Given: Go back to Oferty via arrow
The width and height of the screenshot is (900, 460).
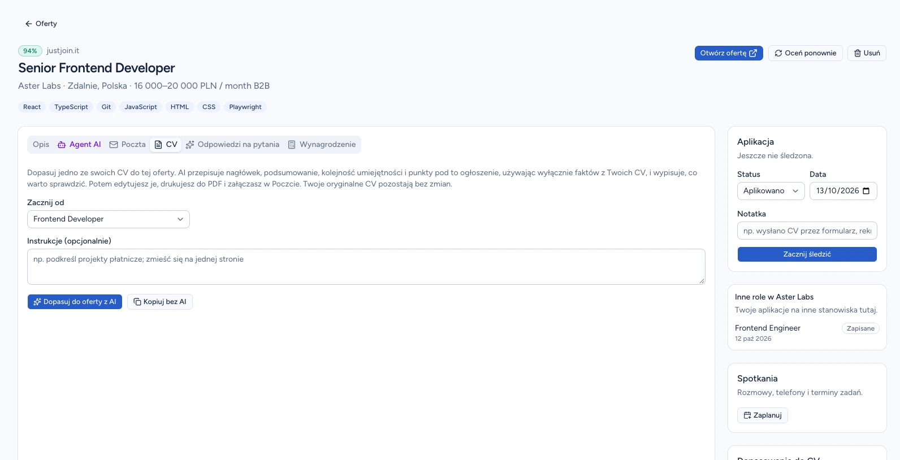Looking at the screenshot, I should (x=28, y=24).
